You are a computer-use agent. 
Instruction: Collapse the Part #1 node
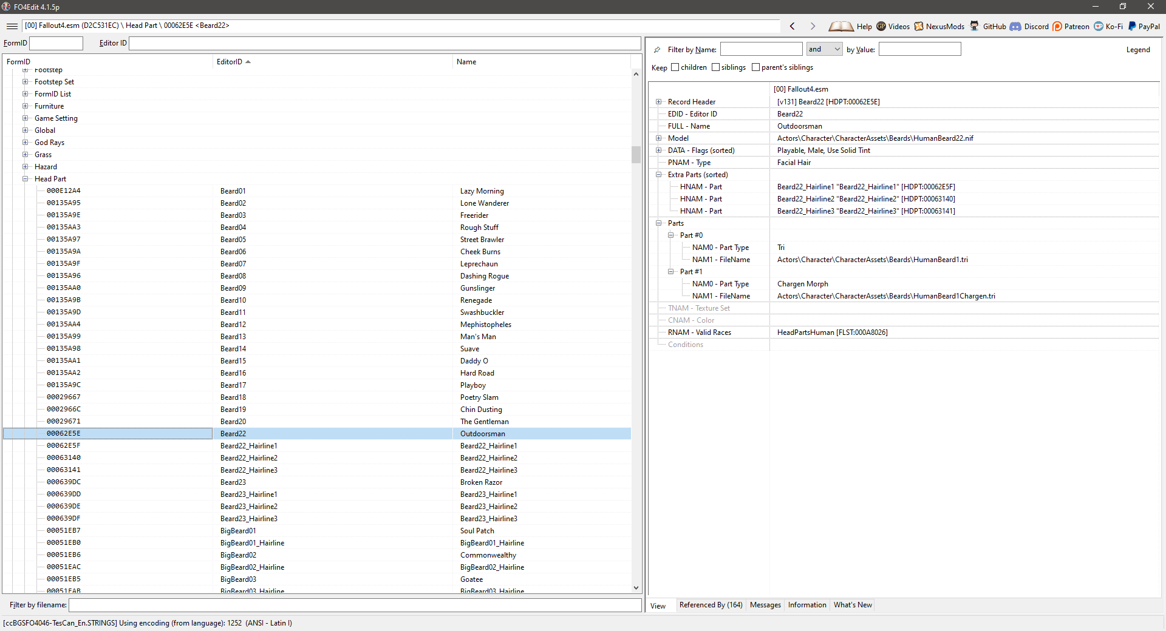(670, 272)
